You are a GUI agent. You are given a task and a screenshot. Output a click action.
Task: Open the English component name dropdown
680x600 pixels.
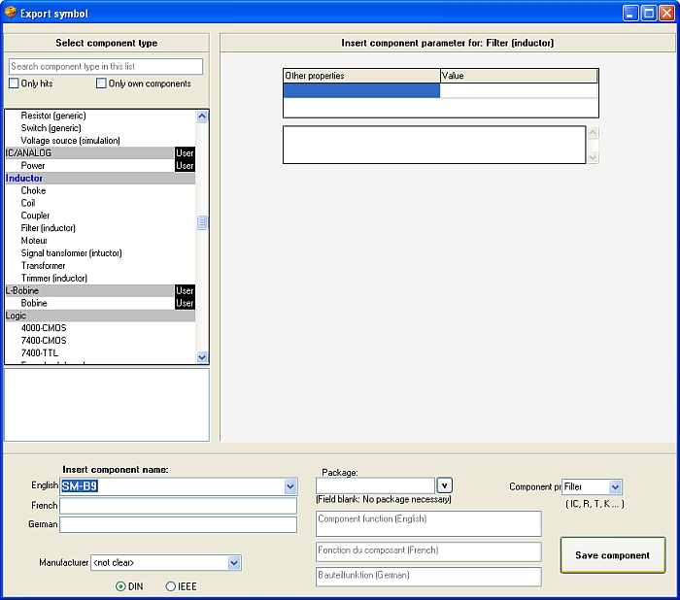(290, 486)
